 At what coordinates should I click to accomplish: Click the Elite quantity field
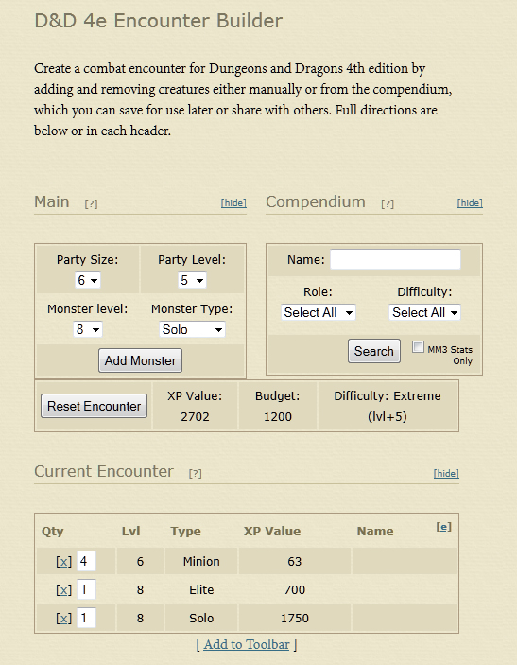tap(86, 589)
